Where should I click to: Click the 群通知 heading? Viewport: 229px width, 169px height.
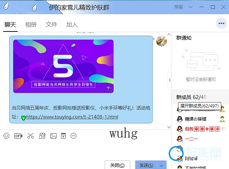tap(184, 38)
